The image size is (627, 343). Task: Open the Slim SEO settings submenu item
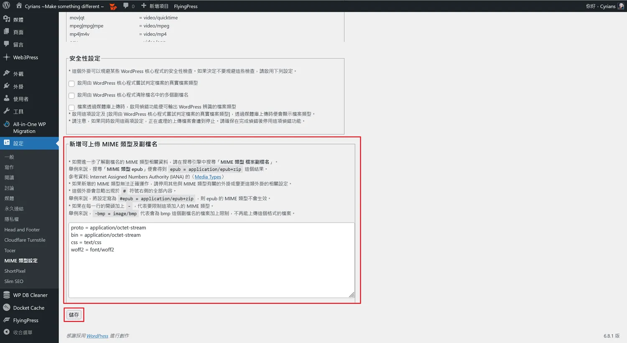click(14, 281)
